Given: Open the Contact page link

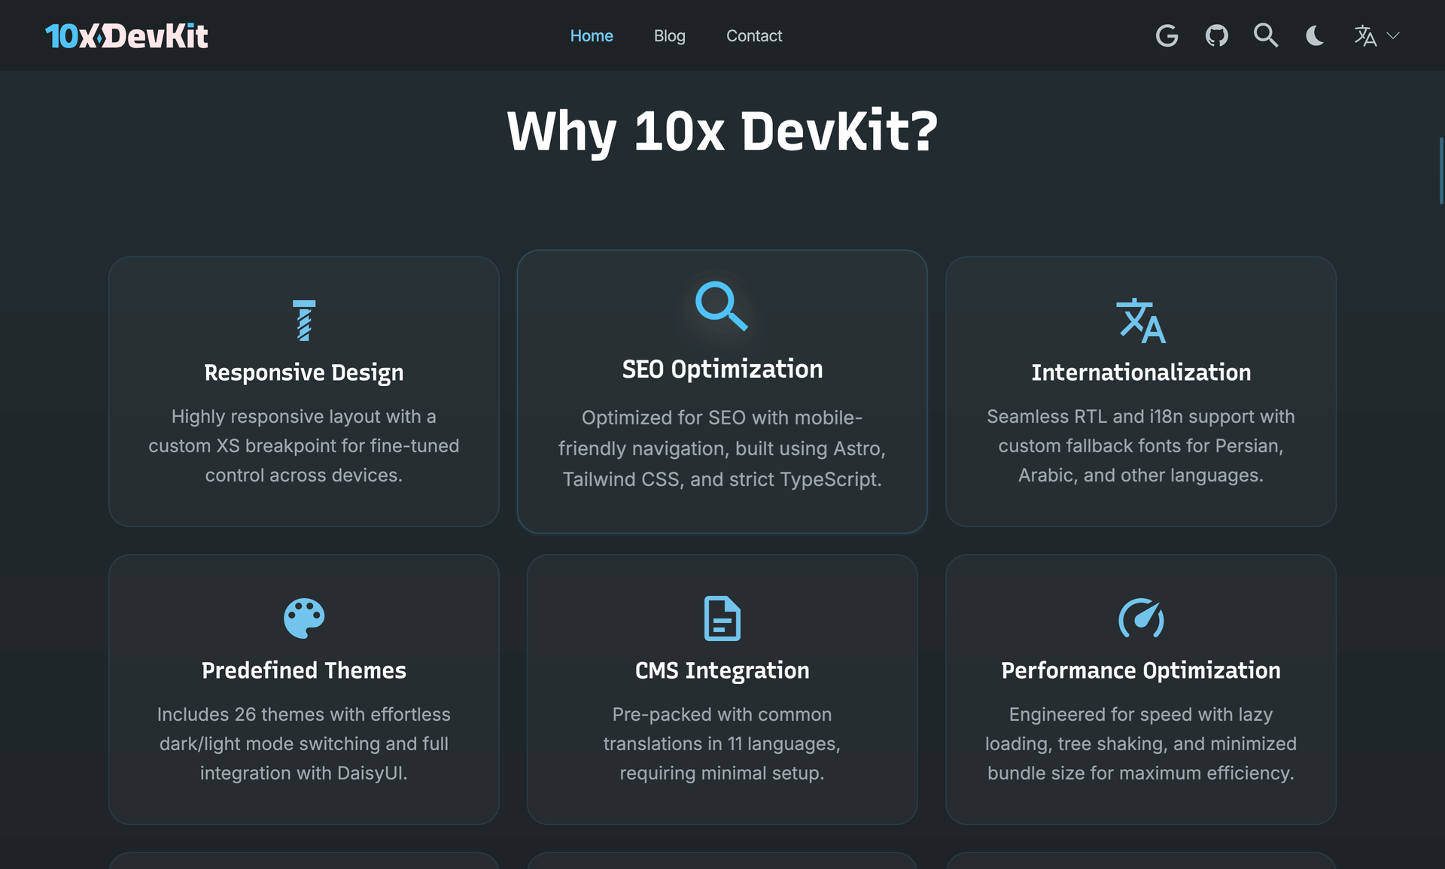Looking at the screenshot, I should [x=754, y=35].
